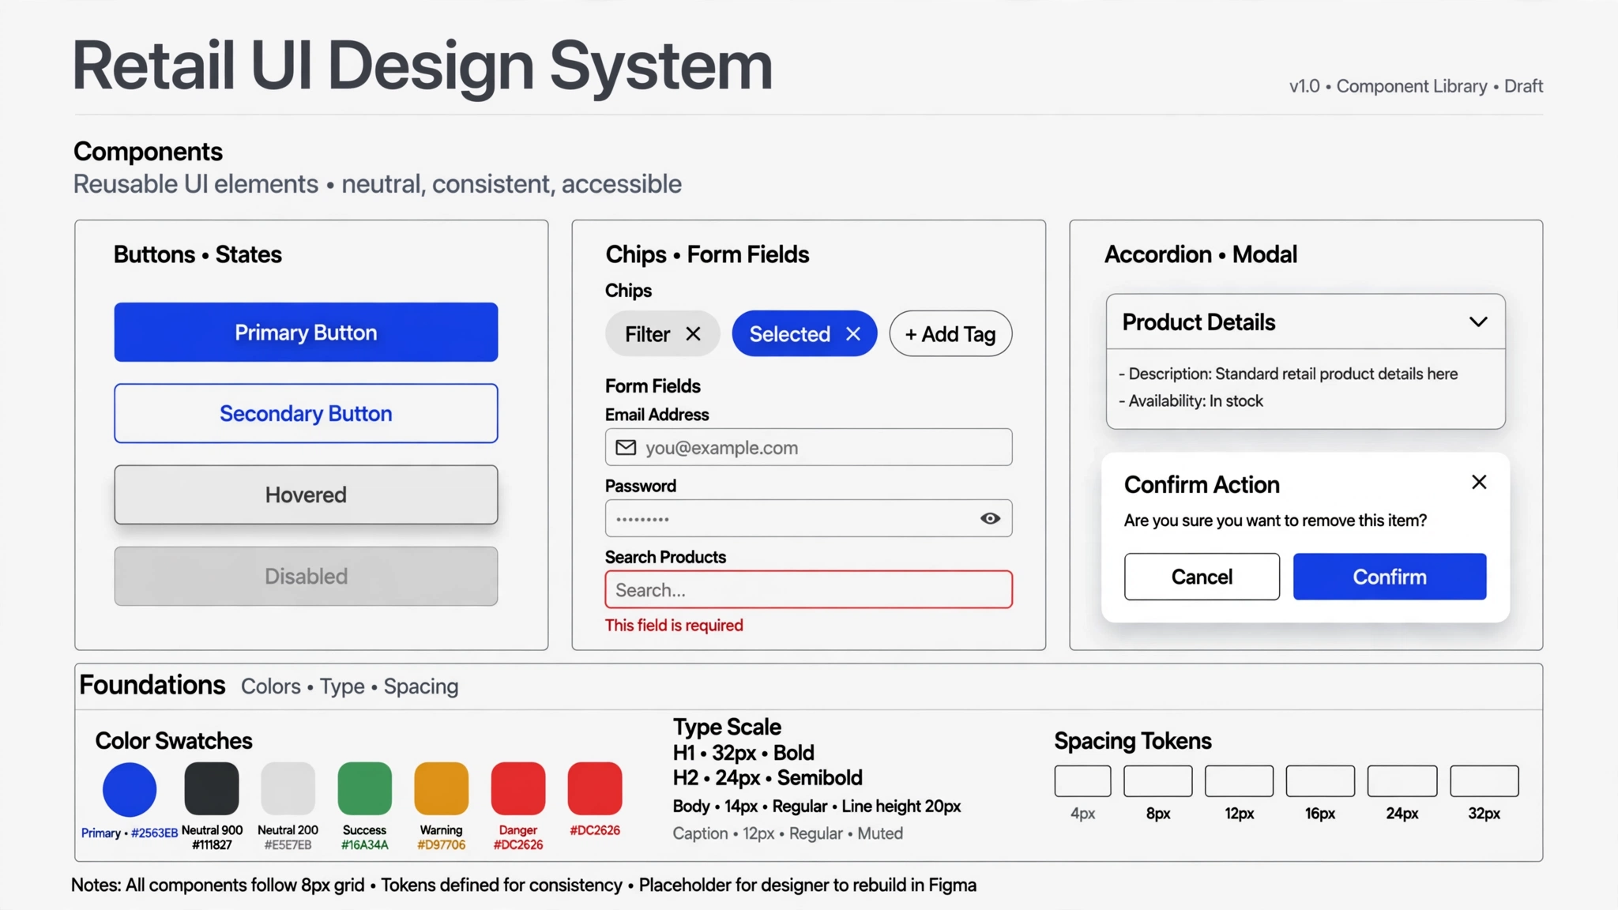Collapse Product Details using the chevron
This screenshot has height=910, width=1618.
(x=1478, y=322)
